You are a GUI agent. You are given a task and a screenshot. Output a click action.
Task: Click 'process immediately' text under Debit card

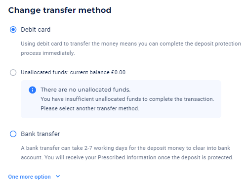click(48, 53)
